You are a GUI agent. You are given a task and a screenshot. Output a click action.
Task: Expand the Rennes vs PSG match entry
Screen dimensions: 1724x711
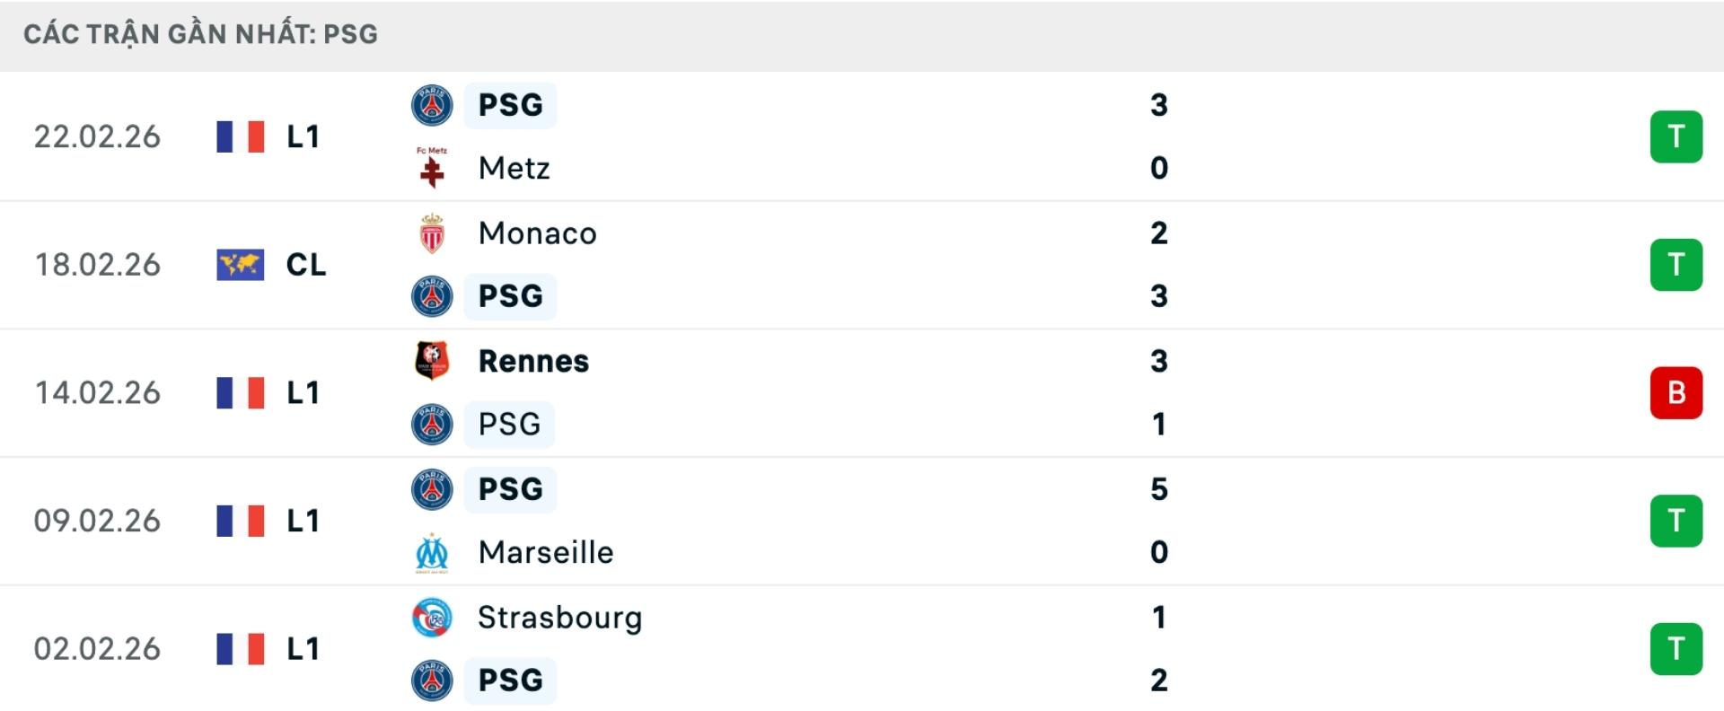click(x=862, y=392)
